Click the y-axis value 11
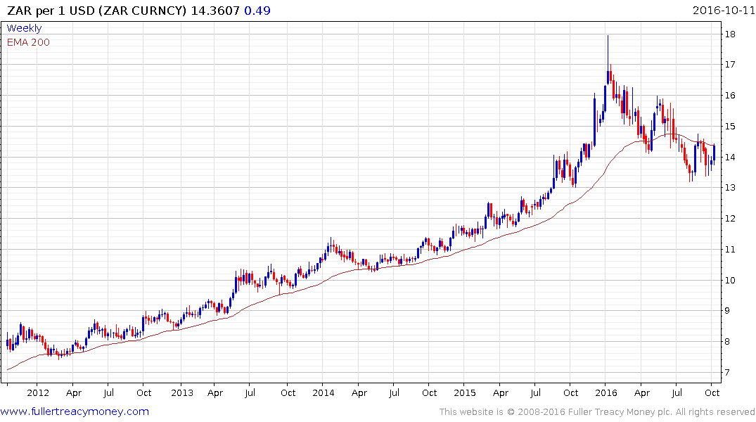This screenshot has height=422, width=756. (729, 250)
